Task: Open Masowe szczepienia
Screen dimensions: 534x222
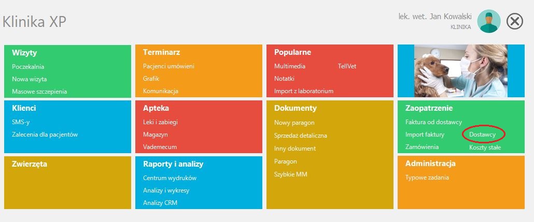Action: 39,92
